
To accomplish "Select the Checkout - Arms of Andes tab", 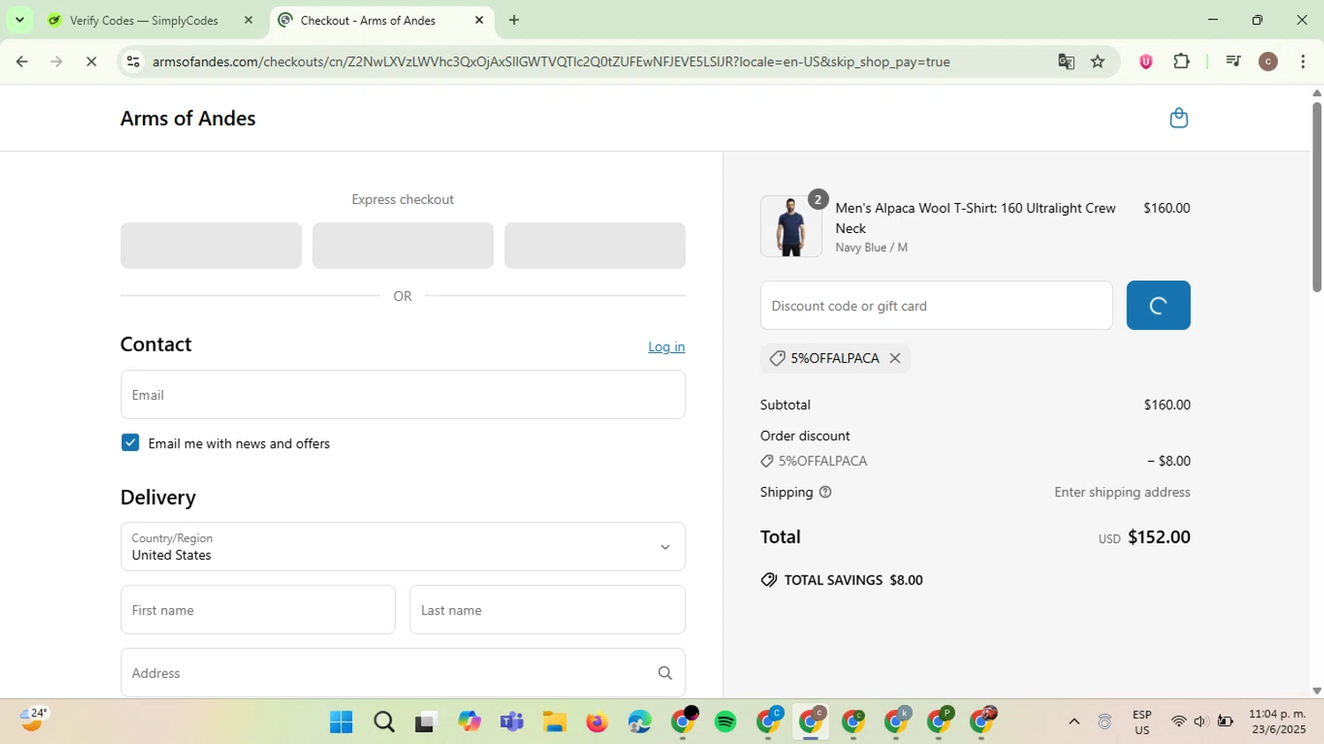I will click(368, 20).
